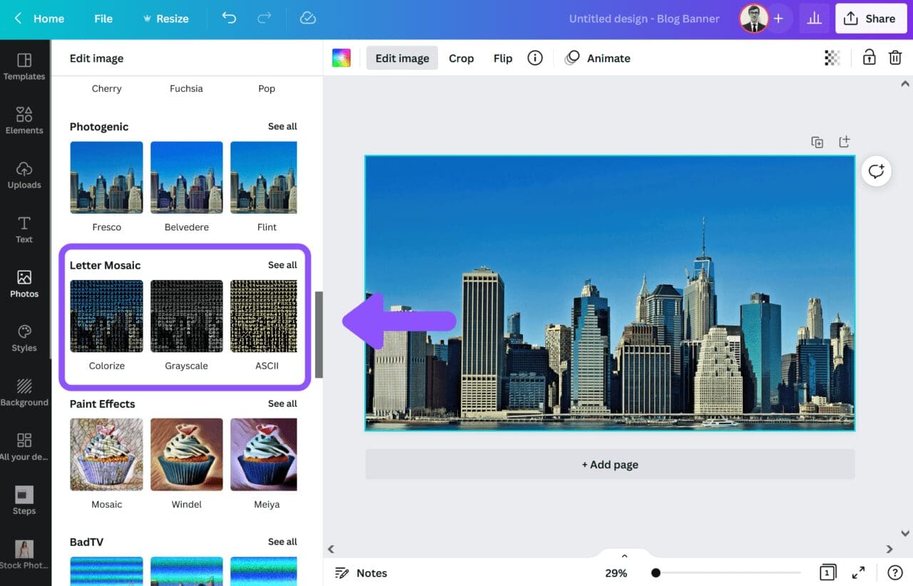The image size is (913, 586).
Task: Add a new page below the canvas
Action: coord(610,464)
